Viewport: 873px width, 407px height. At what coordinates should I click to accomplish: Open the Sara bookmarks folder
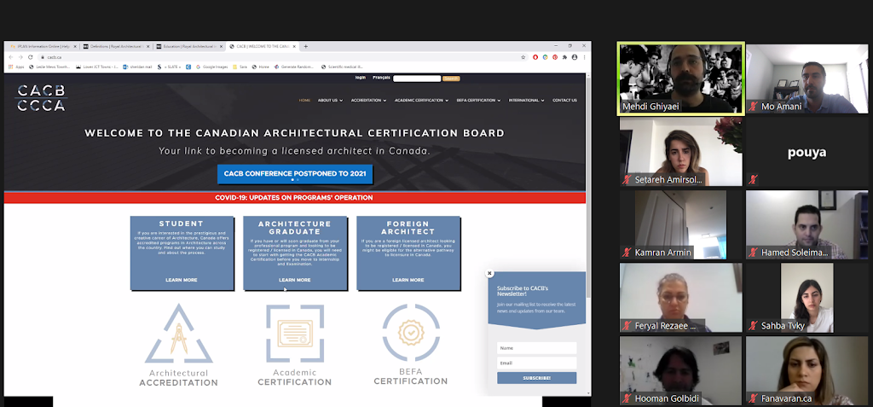240,67
